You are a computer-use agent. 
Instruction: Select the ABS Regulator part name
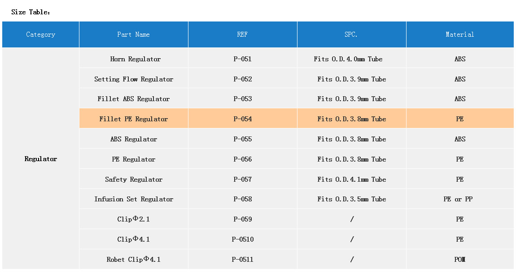tap(134, 139)
